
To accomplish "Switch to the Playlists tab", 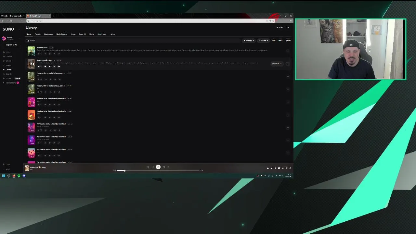I will pyautogui.click(x=38, y=34).
